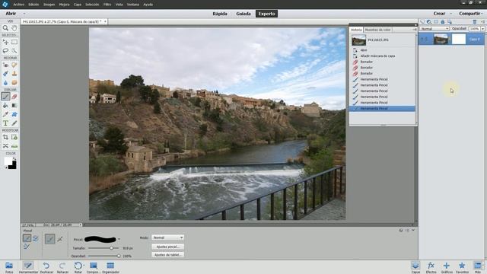Choose Color Replacement brush in tool options
The height and width of the screenshot is (274, 487).
[27, 247]
